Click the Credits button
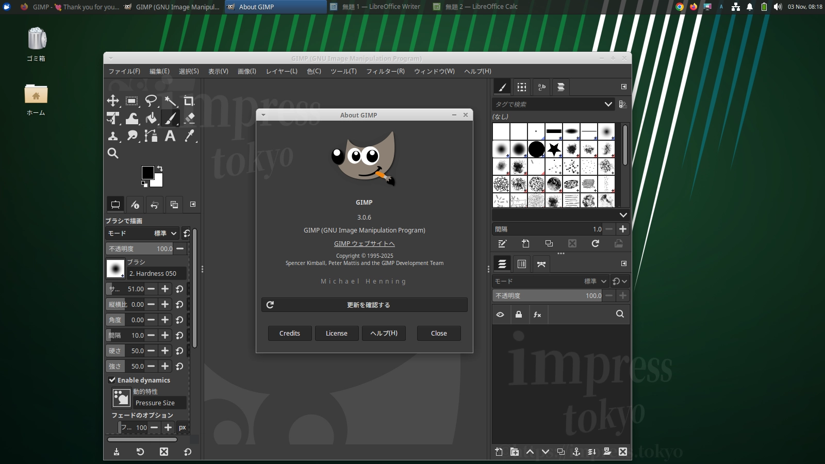The width and height of the screenshot is (825, 464). tap(290, 333)
